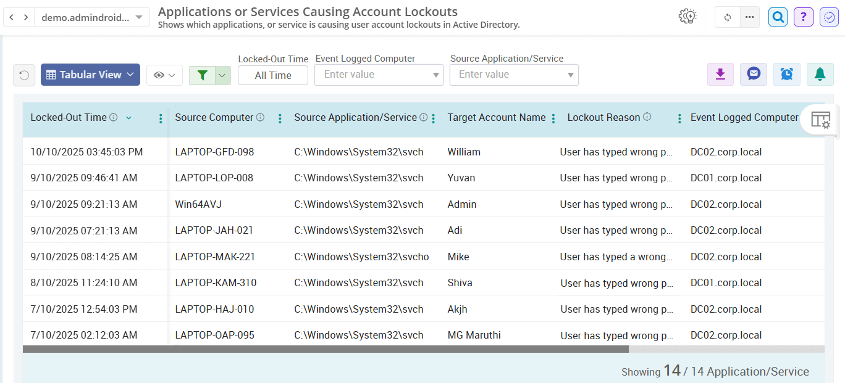The width and height of the screenshot is (845, 383).
Task: Open the eye visibility dropdown
Action: pos(164,75)
